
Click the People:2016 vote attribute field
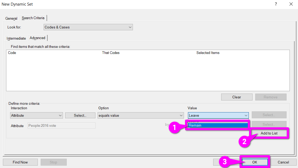(x=61, y=125)
